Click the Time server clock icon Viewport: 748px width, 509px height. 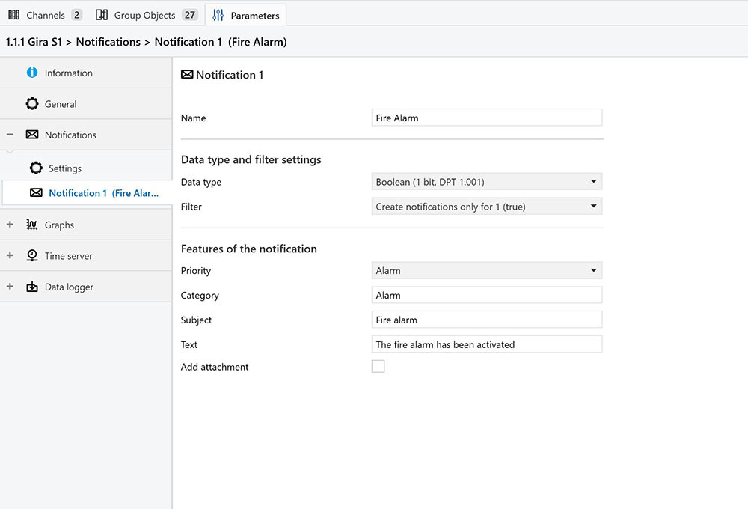32,256
